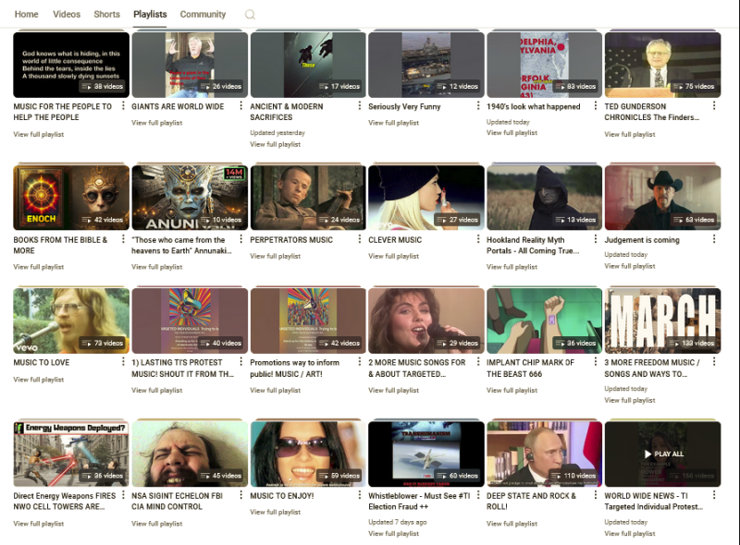
Task: Switch to the Shorts tab
Action: (x=106, y=14)
